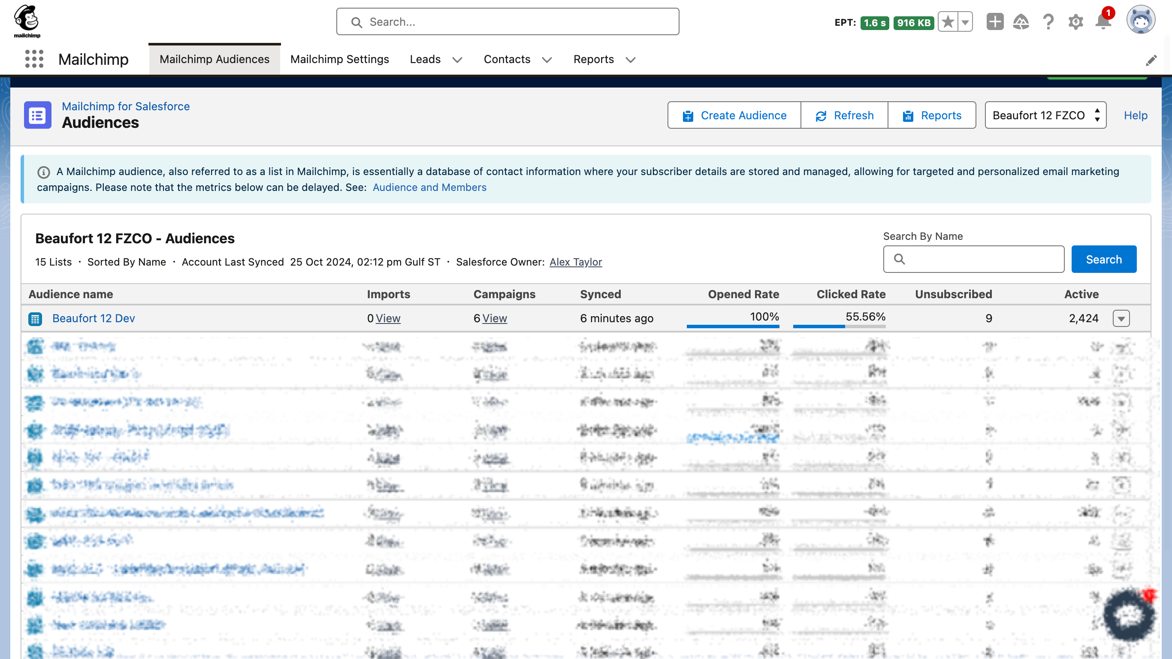
Task: Expand the Reports tab chevron
Action: [x=630, y=60]
